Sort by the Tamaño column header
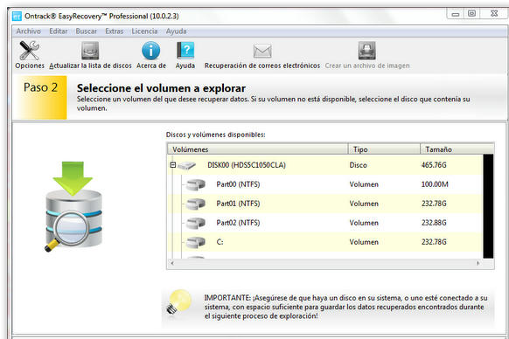 pos(457,149)
